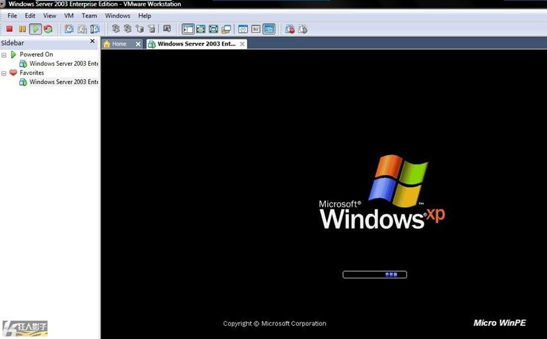Click the VM icon on the Windows Server tab
The width and height of the screenshot is (547, 339).
pyautogui.click(x=151, y=44)
